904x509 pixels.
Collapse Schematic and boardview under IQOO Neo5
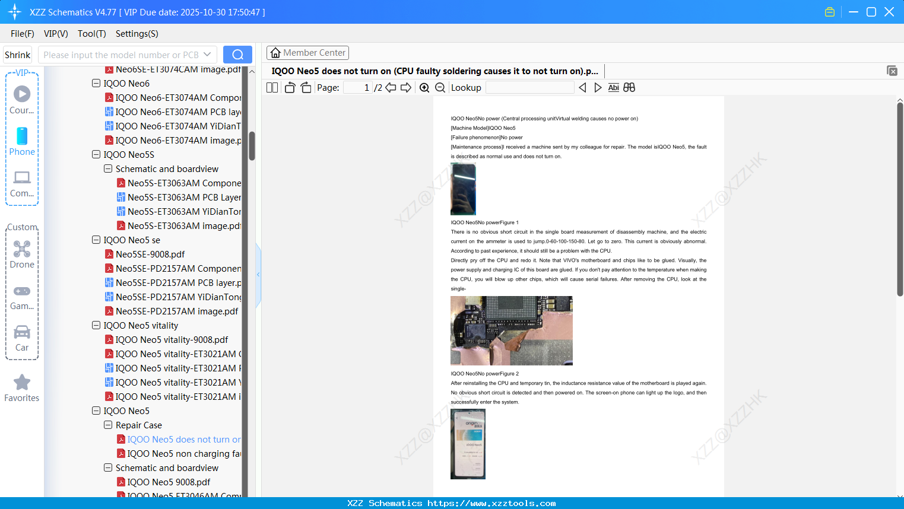[108, 468]
